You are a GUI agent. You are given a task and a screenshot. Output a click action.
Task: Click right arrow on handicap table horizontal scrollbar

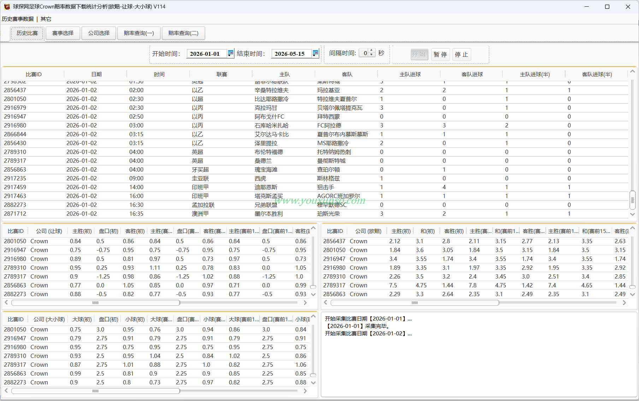pos(305,303)
